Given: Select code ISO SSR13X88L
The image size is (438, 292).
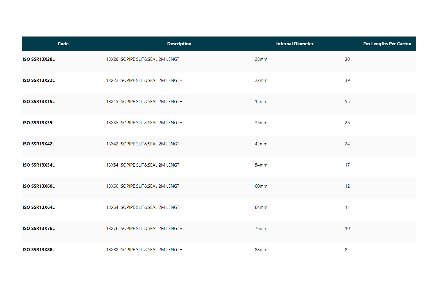Looking at the screenshot, I should 39,250.
